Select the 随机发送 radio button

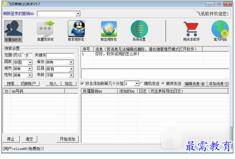click(x=141, y=84)
